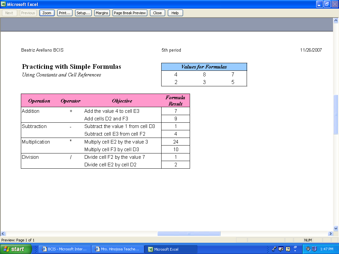Click 'Add the value 4 to cell E3'
This screenshot has height=254, width=339.
(x=112, y=111)
